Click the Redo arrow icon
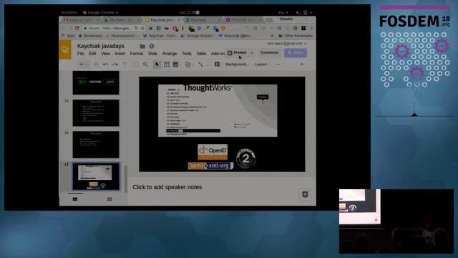This screenshot has width=458, height=258. 115,64
